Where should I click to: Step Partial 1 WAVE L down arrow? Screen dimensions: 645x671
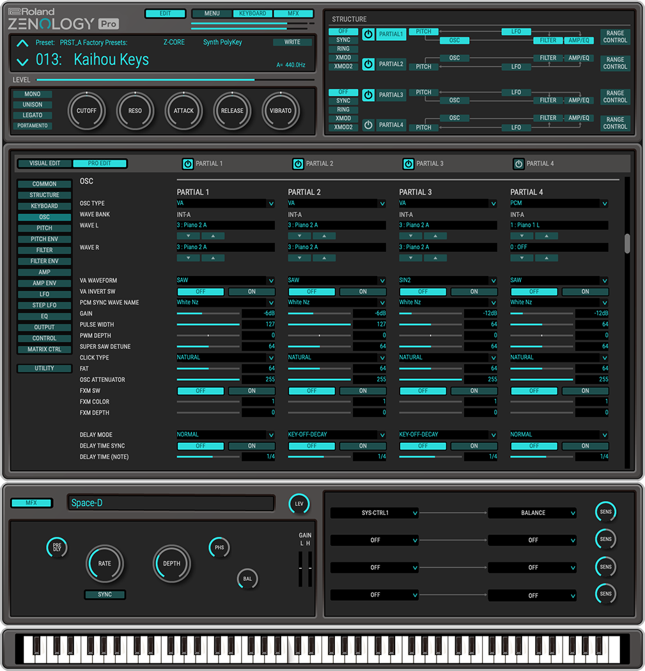click(x=189, y=236)
